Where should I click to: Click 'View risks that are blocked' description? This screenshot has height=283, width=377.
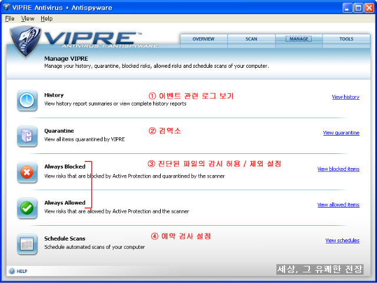click(x=135, y=176)
